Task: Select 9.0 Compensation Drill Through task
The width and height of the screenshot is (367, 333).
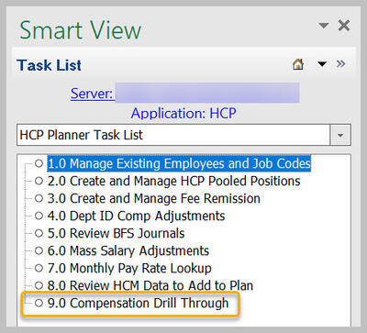Action: point(138,303)
